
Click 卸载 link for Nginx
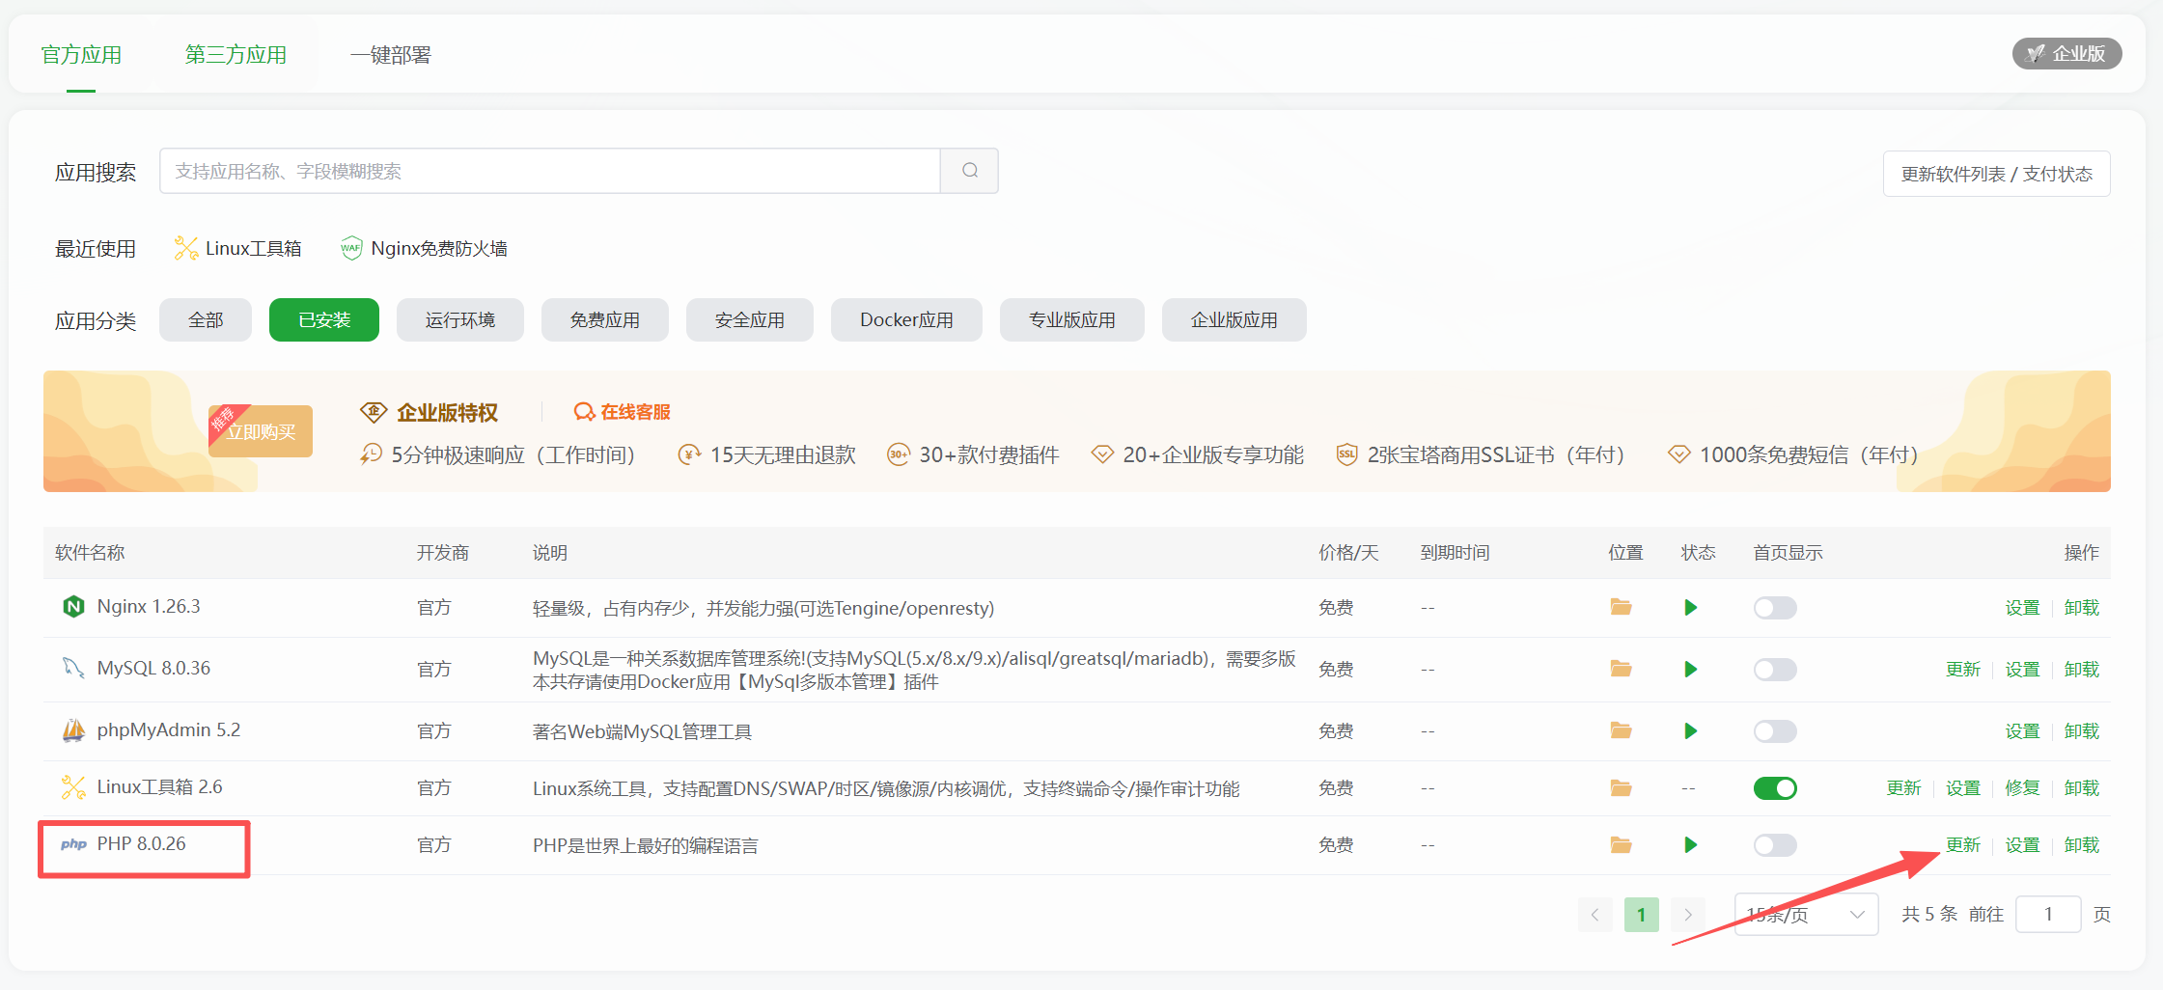(x=2082, y=607)
